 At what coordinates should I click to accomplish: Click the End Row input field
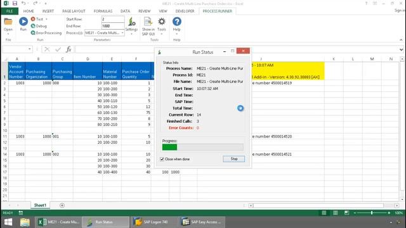point(113,26)
